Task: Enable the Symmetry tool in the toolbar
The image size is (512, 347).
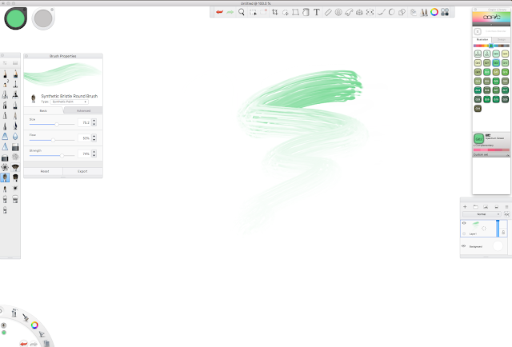Action: pos(370,12)
